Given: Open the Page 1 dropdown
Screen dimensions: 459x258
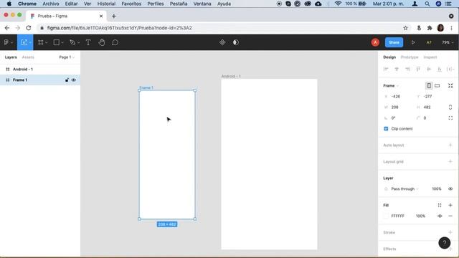Looking at the screenshot, I should click(x=67, y=57).
